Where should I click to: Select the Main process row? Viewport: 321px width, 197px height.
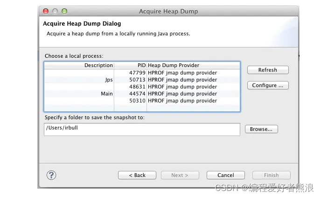coord(142,94)
